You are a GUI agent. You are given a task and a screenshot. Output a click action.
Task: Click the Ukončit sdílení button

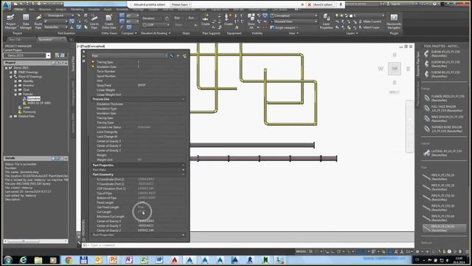pos(320,4)
